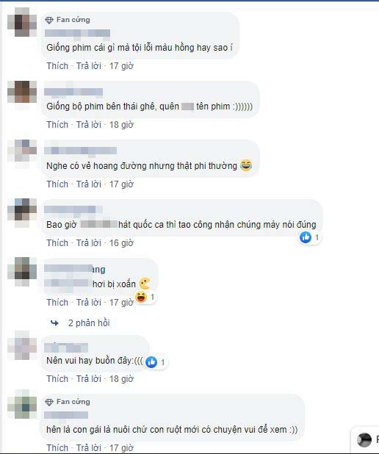
Task: Click the chat head avatar at the bottom right
Action: (364, 440)
